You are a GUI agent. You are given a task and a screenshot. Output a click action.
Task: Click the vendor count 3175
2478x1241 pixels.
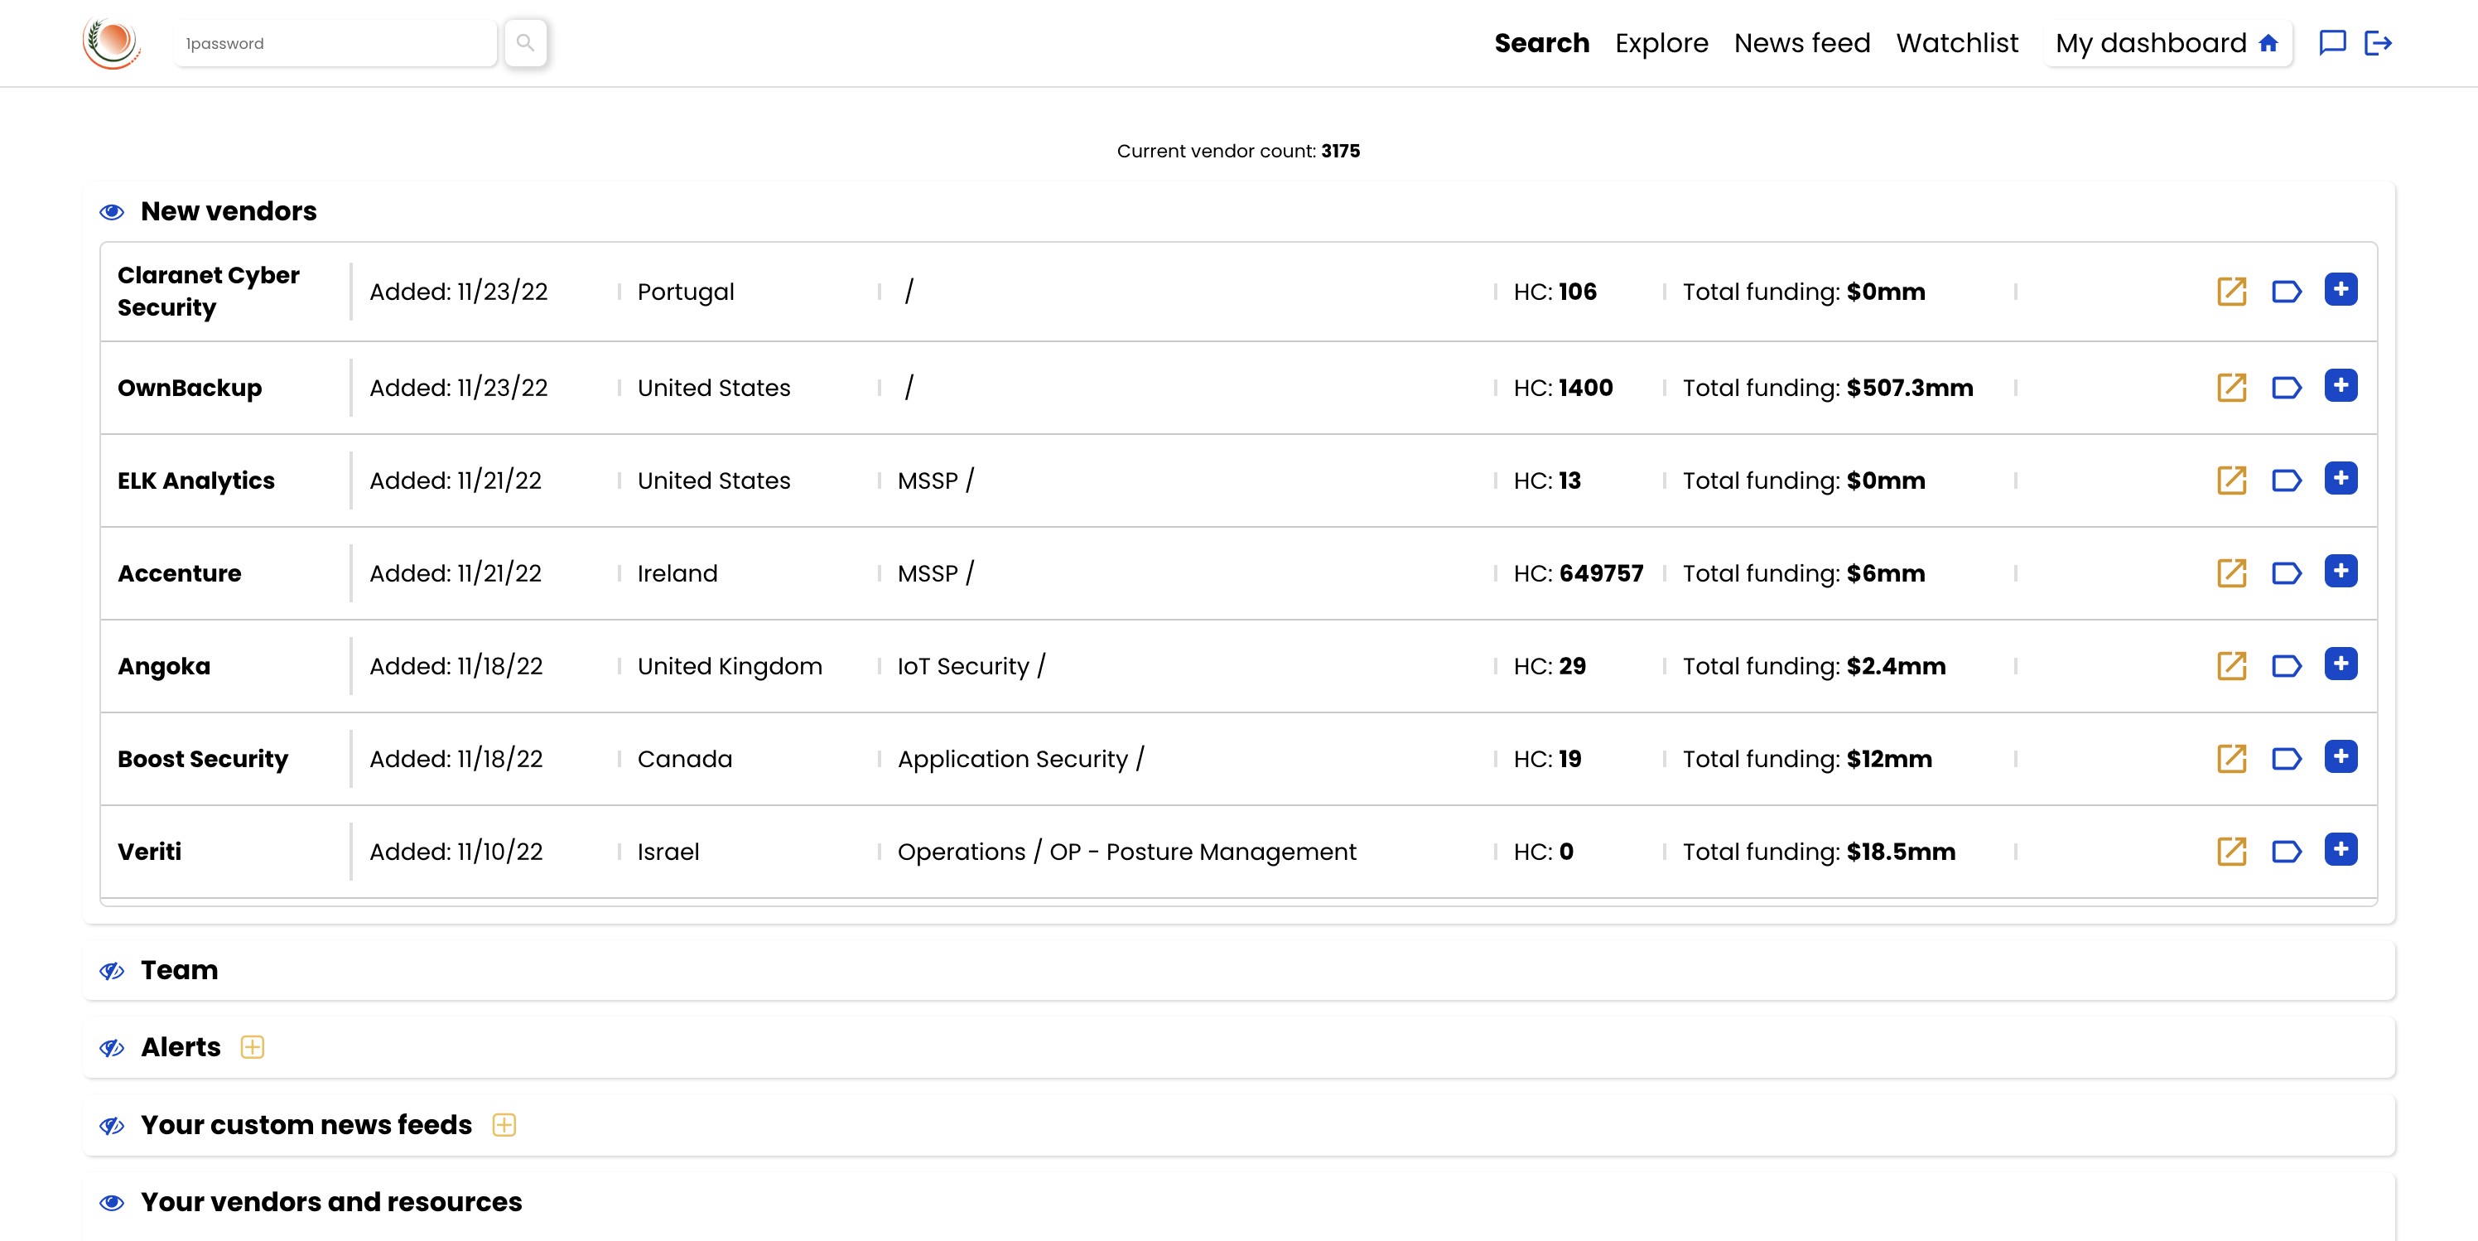pos(1340,151)
